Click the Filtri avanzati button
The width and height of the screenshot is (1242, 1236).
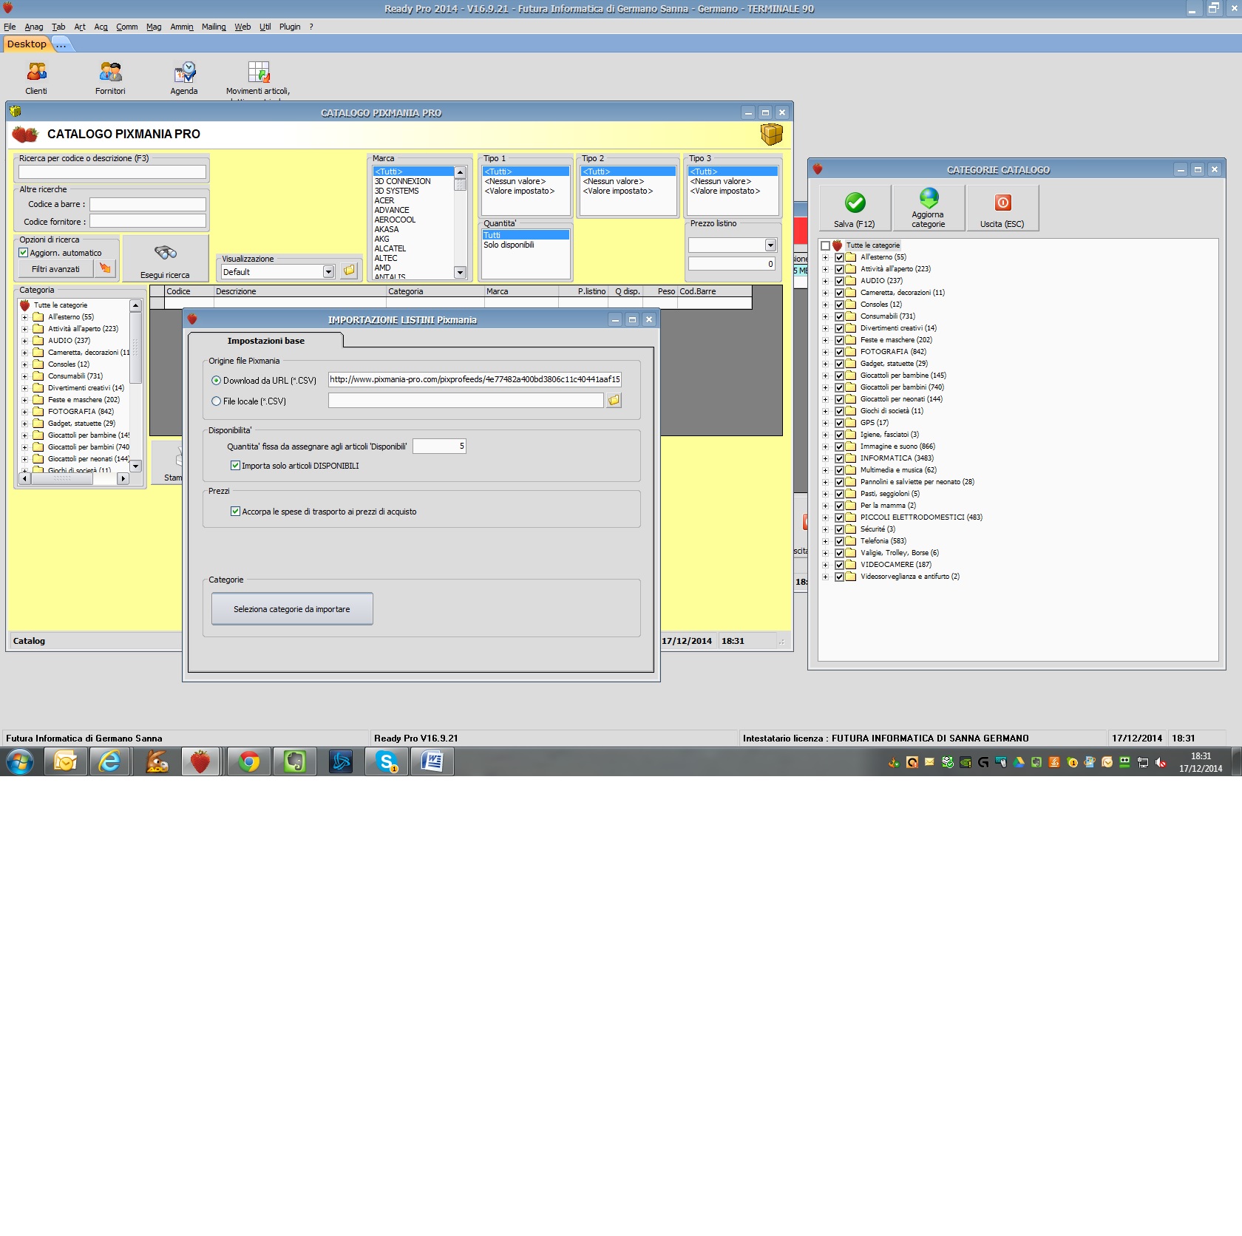point(55,269)
